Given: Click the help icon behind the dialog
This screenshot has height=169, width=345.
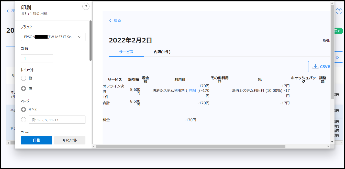Looking at the screenshot, I should click(339, 11).
